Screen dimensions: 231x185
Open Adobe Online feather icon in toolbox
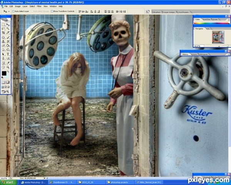5,20
